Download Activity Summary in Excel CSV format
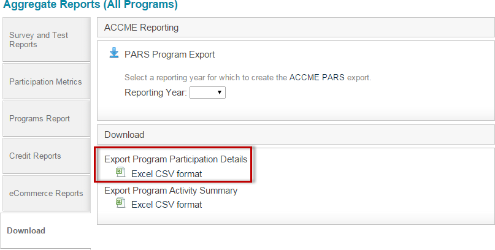Image resolution: width=495 pixels, height=250 pixels. click(x=167, y=205)
